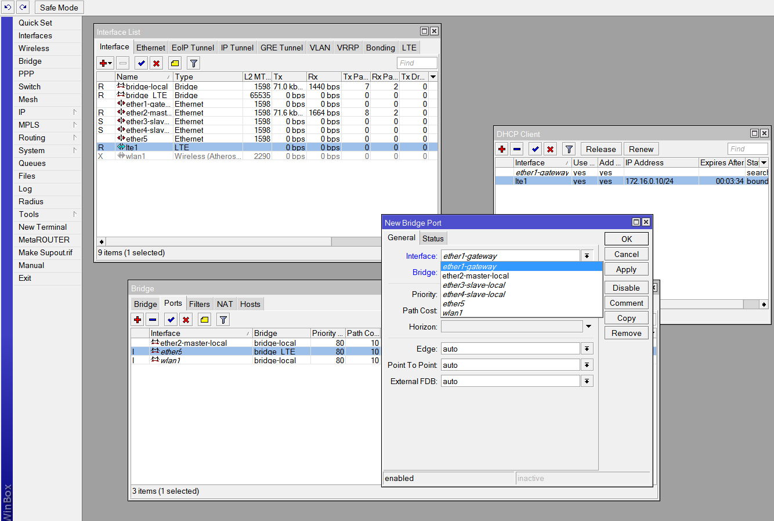The image size is (774, 521).
Task: Open Wireless in the left sidebar menu
Action: tap(34, 48)
